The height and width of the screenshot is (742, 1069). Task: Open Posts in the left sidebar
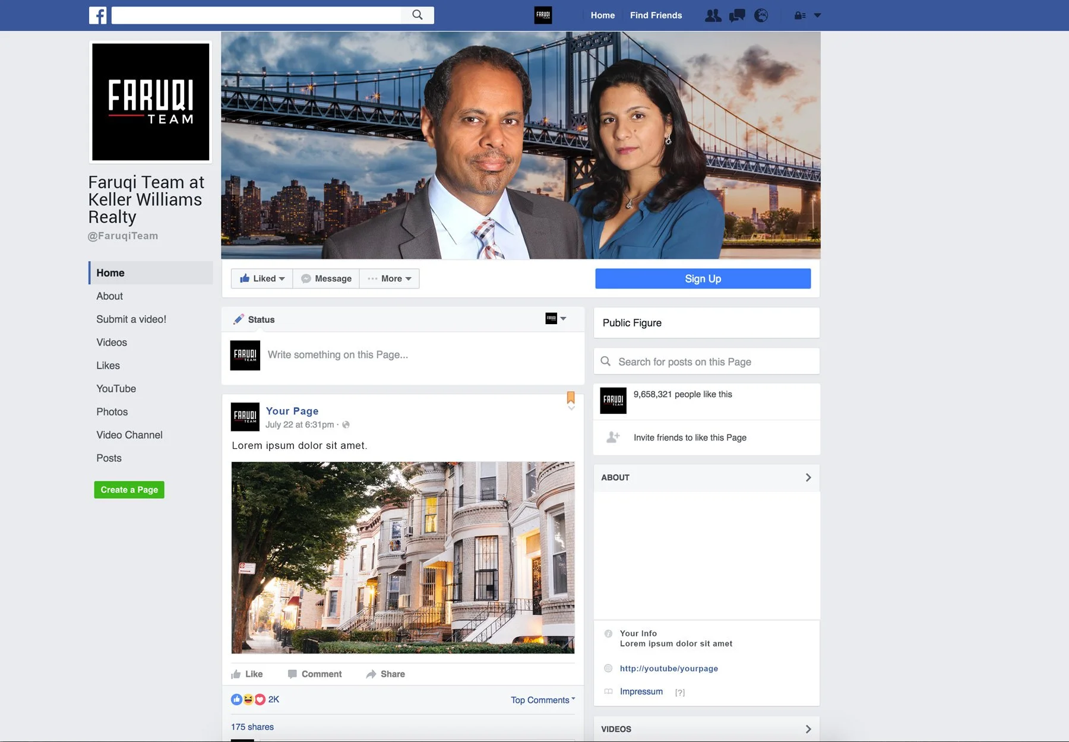point(109,458)
